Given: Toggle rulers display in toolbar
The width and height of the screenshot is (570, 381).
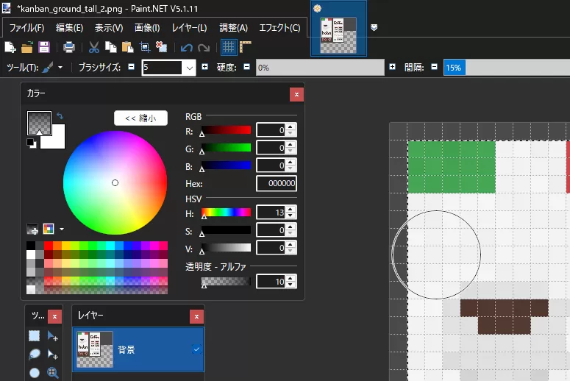Looking at the screenshot, I should 246,47.
